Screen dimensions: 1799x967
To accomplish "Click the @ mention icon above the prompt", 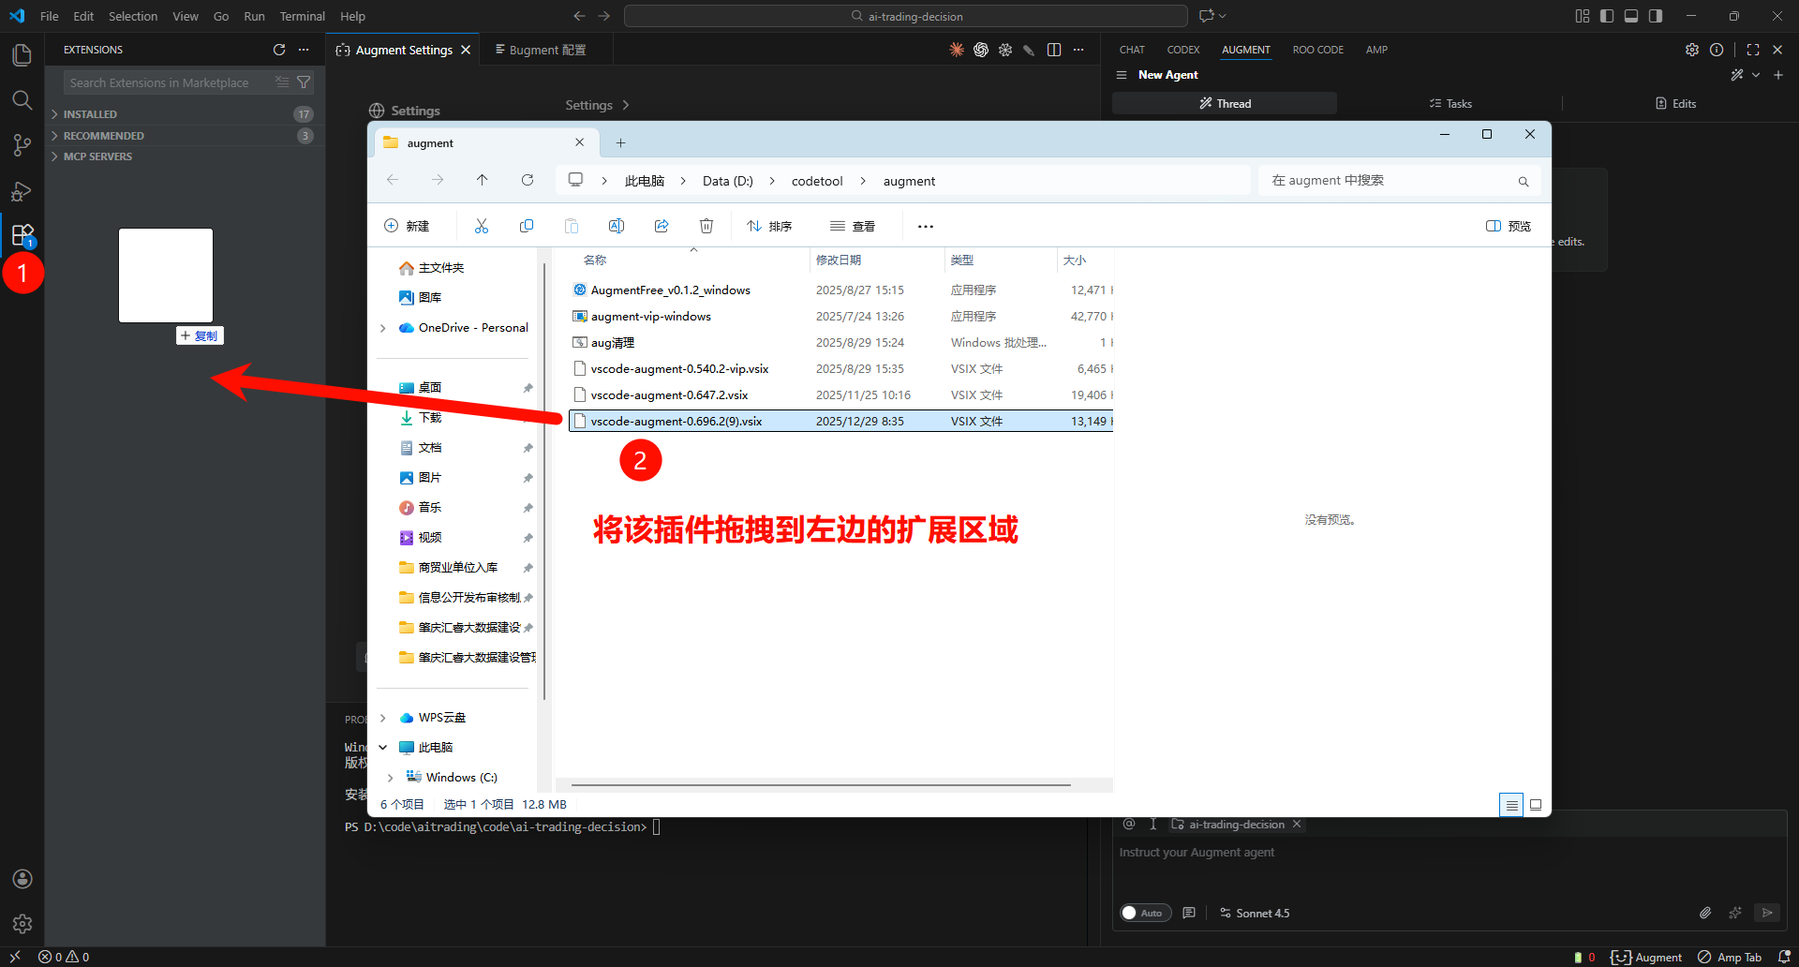I will (x=1129, y=825).
